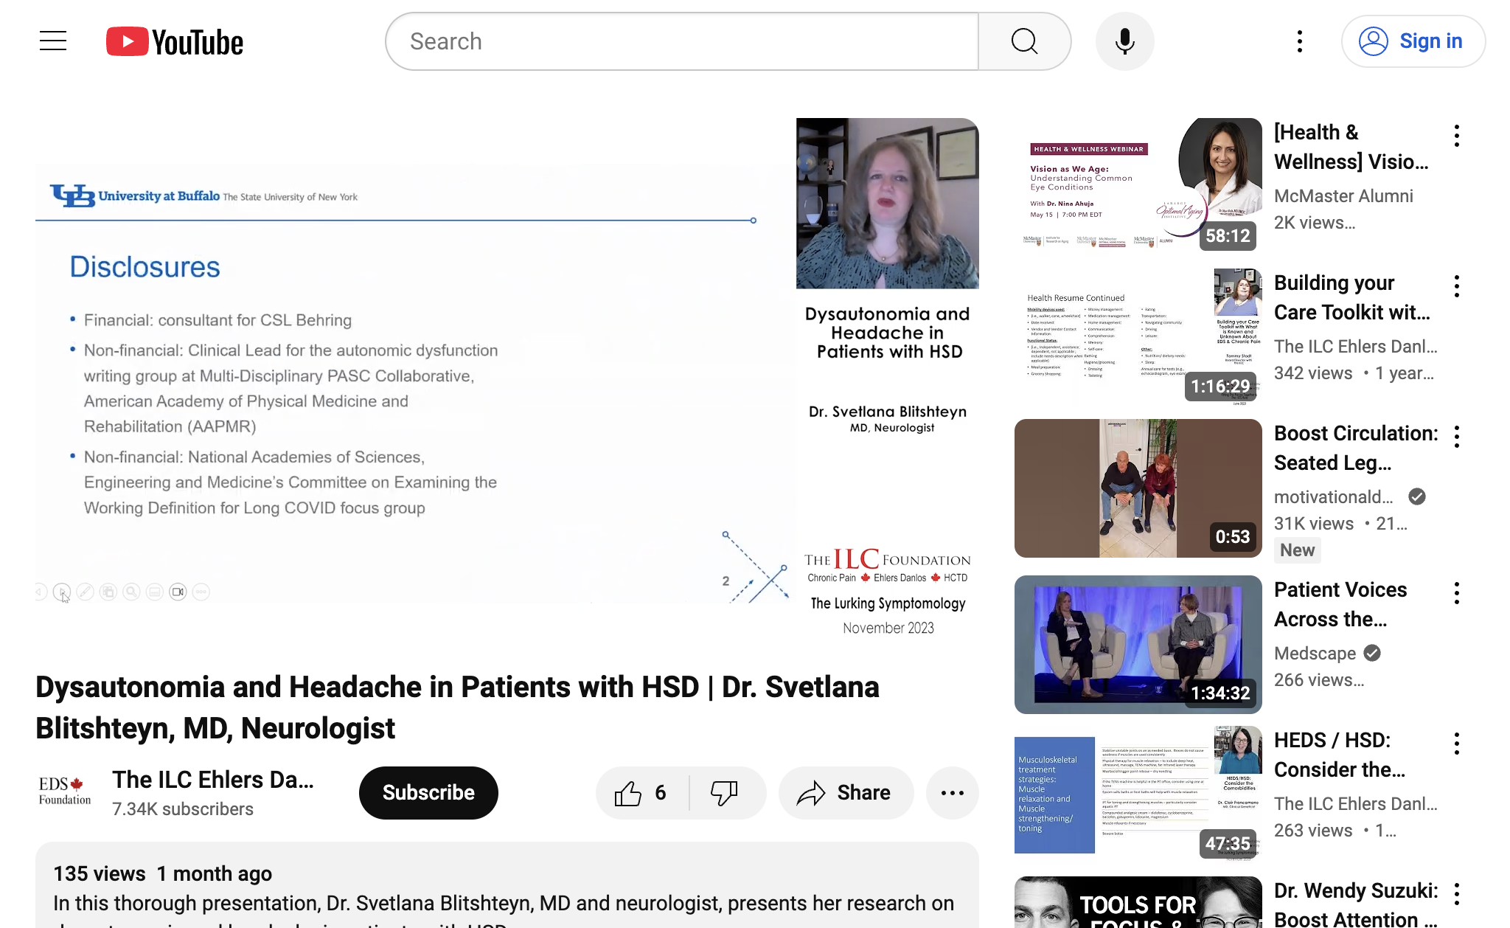1510x928 pixels.
Task: Open options menu for HEDS / HSD video
Action: 1457,744
